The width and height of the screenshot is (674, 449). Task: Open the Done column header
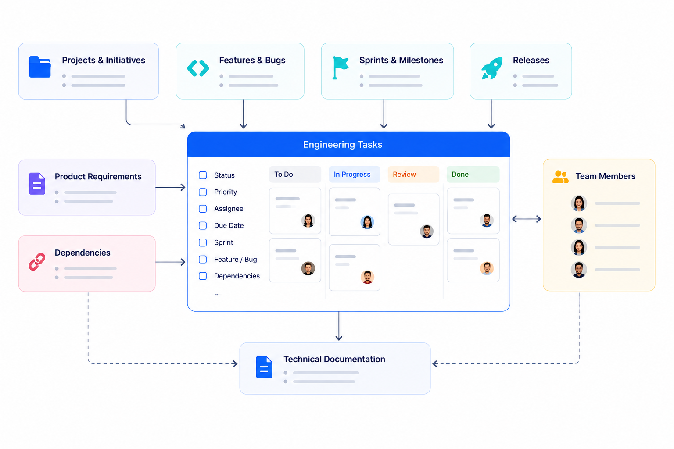[x=473, y=174]
